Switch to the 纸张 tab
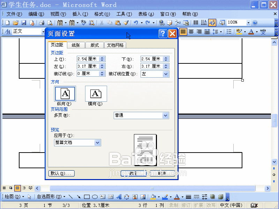This screenshot has width=279, height=209. tap(76, 45)
